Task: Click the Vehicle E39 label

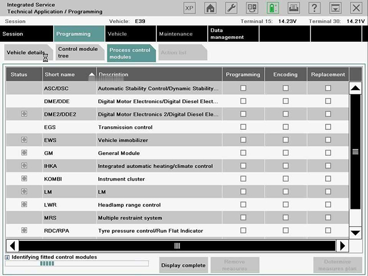Action: click(127, 21)
